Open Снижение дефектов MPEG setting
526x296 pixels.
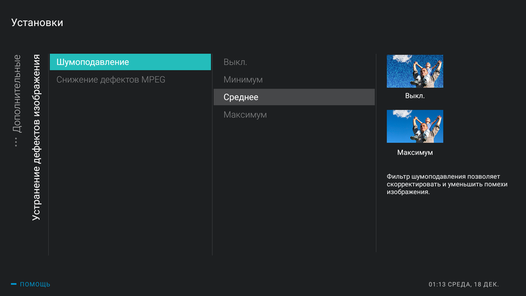pos(111,79)
